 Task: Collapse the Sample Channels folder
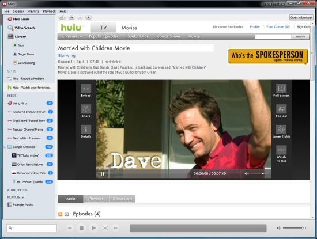pyautogui.click(x=5, y=147)
